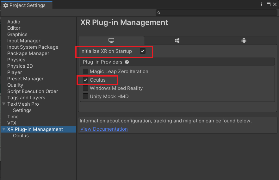Screen dimensions: 279x180
Task: Toggle Initialize XR on Startup checkbox
Action: (x=143, y=51)
